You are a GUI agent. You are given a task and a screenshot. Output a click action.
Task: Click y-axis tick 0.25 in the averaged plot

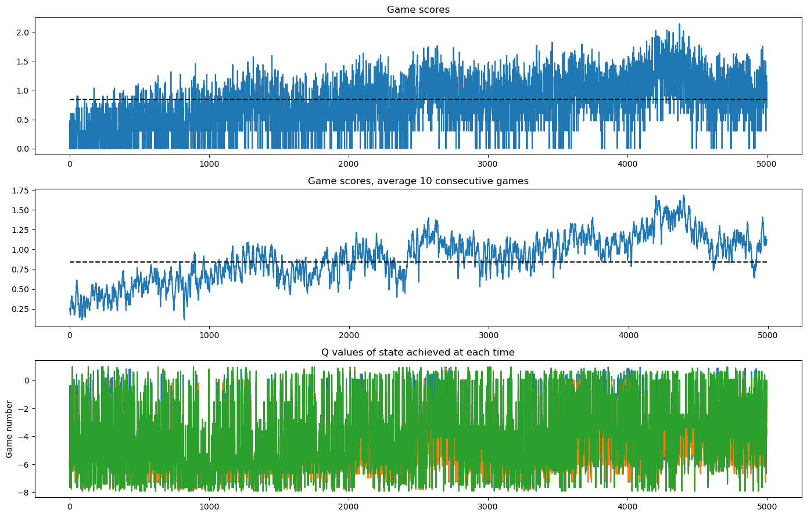[x=21, y=309]
